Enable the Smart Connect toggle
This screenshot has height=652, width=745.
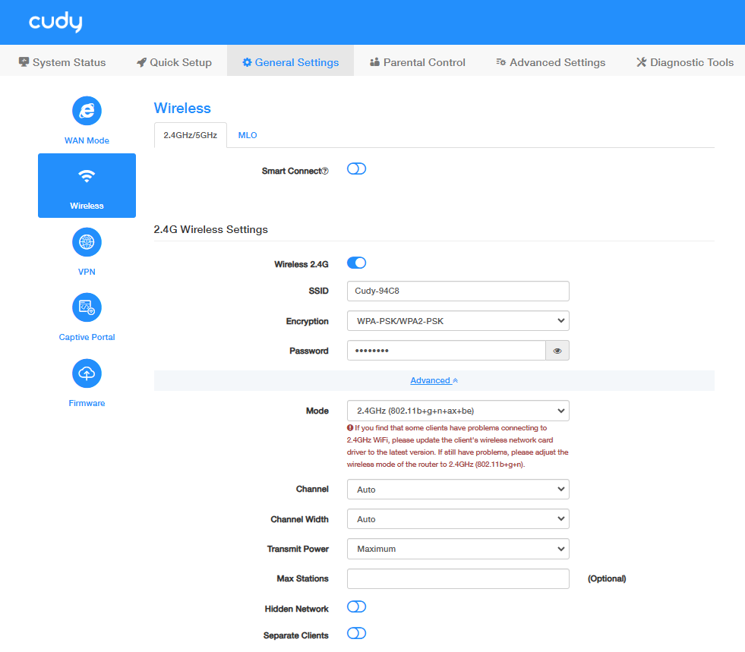(x=356, y=169)
